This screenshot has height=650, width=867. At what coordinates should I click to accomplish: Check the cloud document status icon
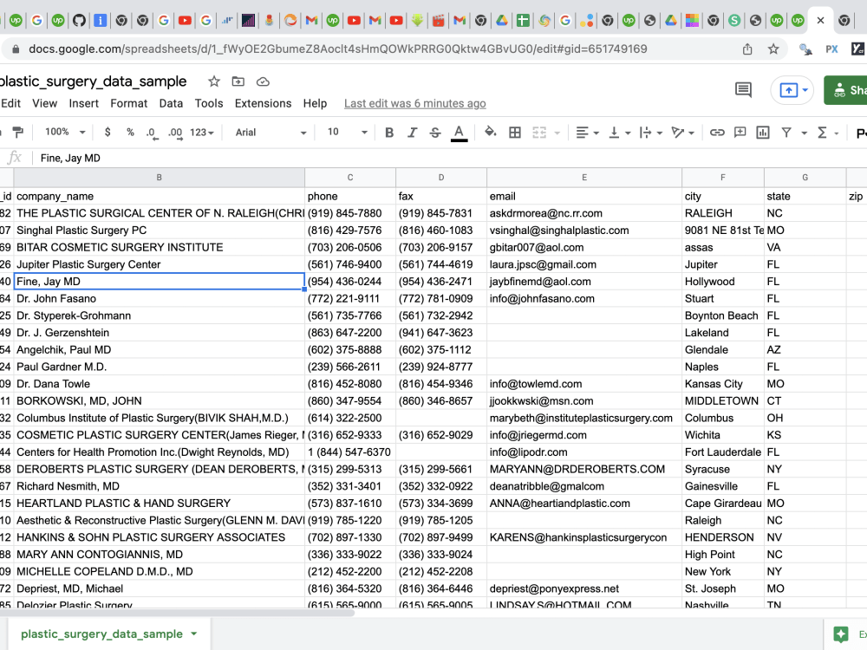264,81
